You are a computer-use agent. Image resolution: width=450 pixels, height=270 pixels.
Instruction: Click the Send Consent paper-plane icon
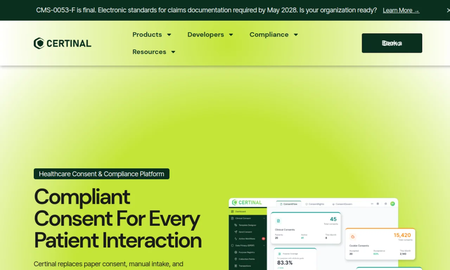pyautogui.click(x=236, y=232)
